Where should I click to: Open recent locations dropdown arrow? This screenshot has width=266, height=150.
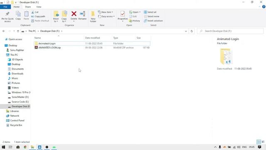pos(14,31)
